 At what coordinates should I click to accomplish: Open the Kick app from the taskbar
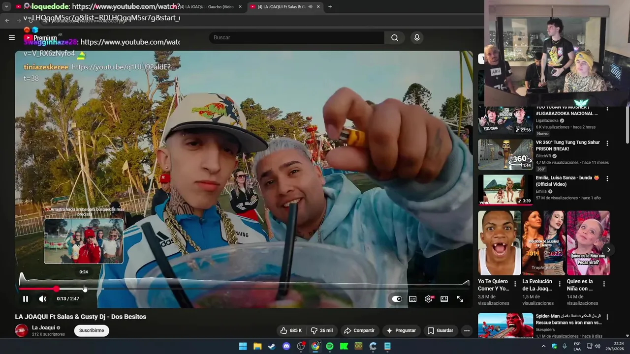click(x=344, y=346)
